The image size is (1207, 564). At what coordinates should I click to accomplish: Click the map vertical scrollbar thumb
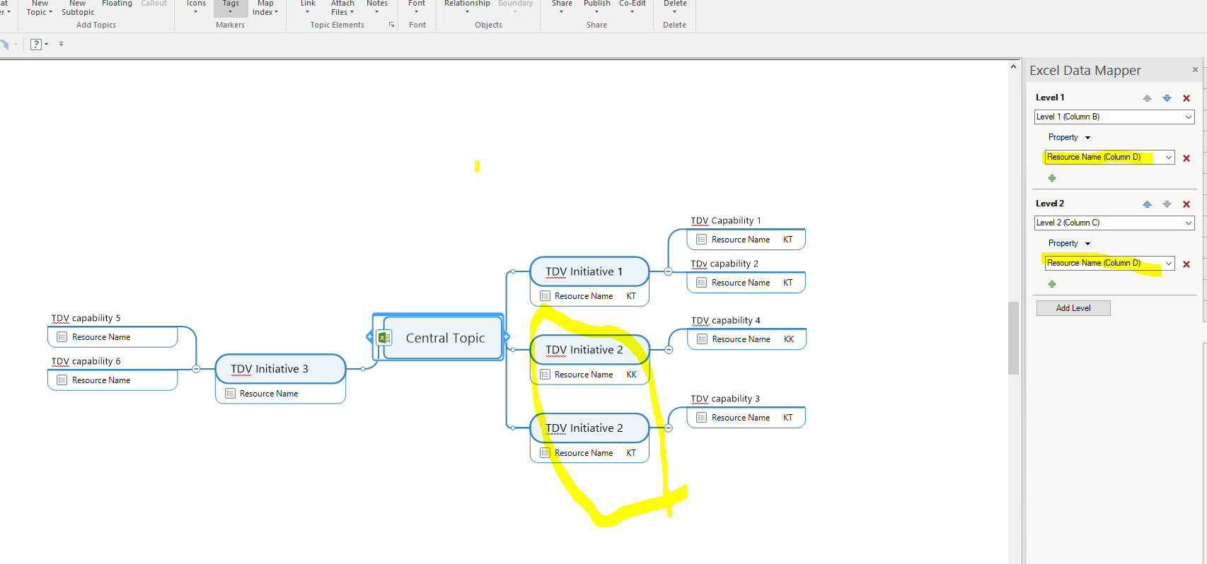point(1013,337)
